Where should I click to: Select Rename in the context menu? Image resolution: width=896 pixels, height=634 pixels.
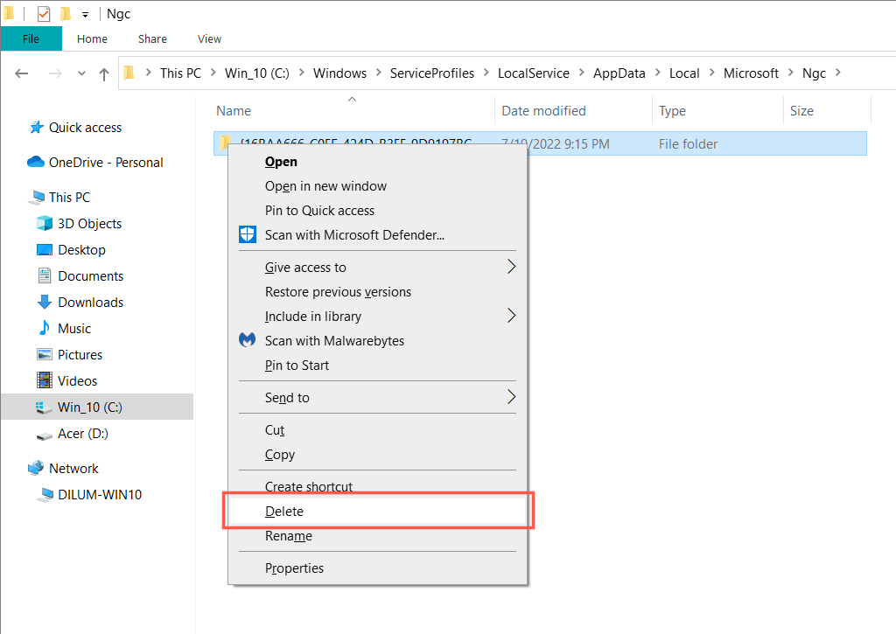click(x=288, y=536)
